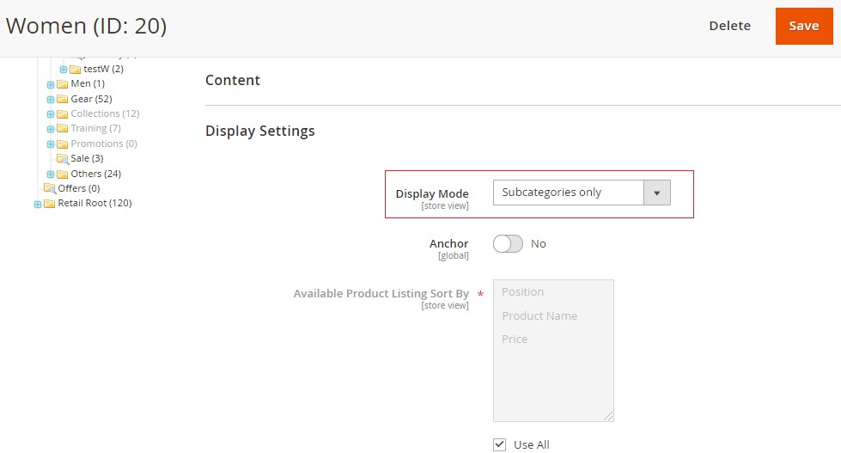Delete the Women category
Image resolution: width=841 pixels, height=453 pixels.
729,26
